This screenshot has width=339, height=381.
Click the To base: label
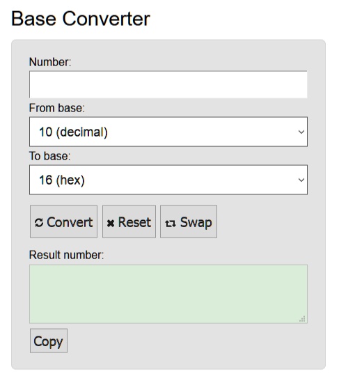coord(49,156)
